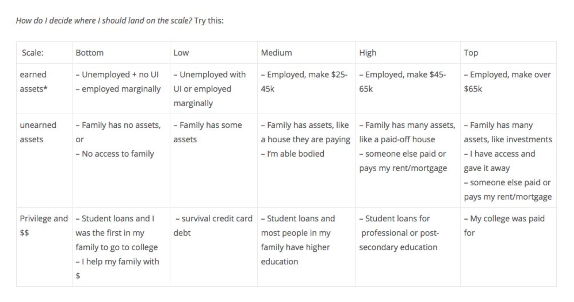Click the "Scale:" header cell

pos(33,53)
